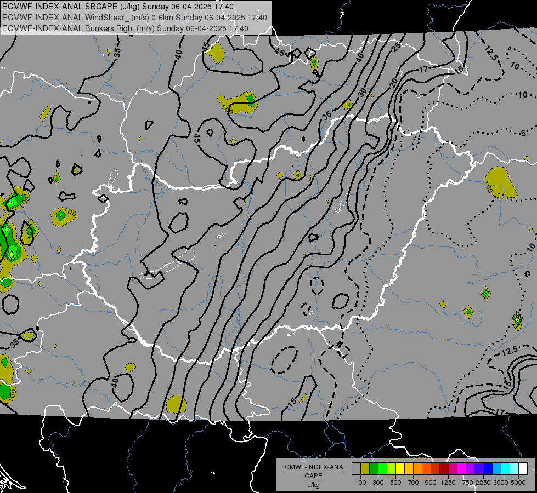Select the bright green legend swatch
Viewport: 537px width, 493px height.
point(382,468)
